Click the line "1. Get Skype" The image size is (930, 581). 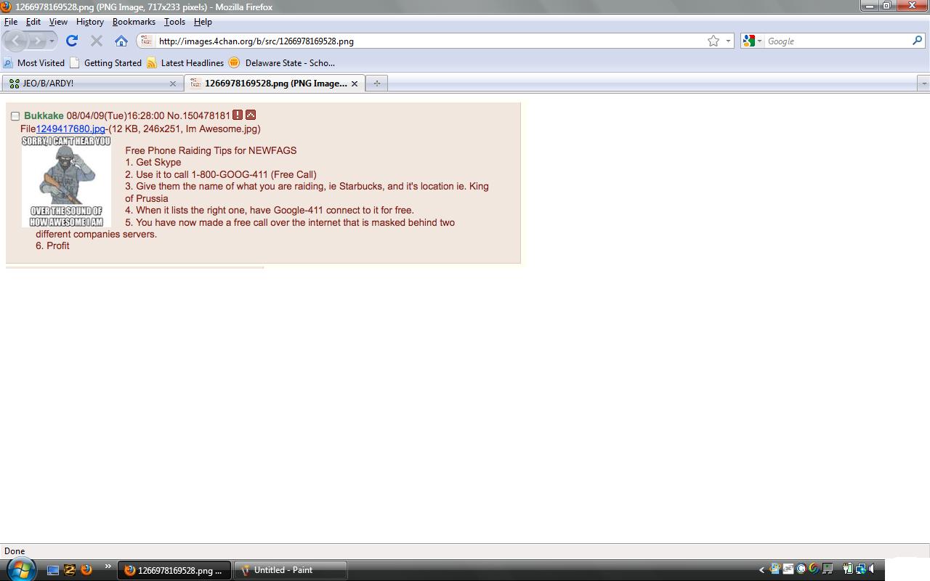click(x=153, y=163)
